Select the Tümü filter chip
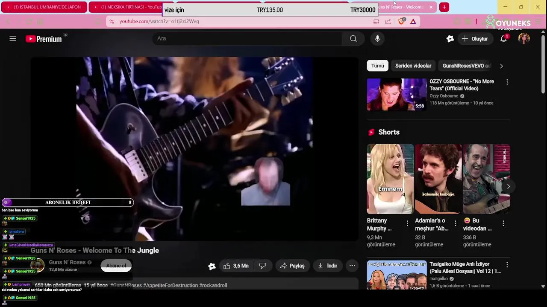This screenshot has height=307, width=547. pos(377,66)
